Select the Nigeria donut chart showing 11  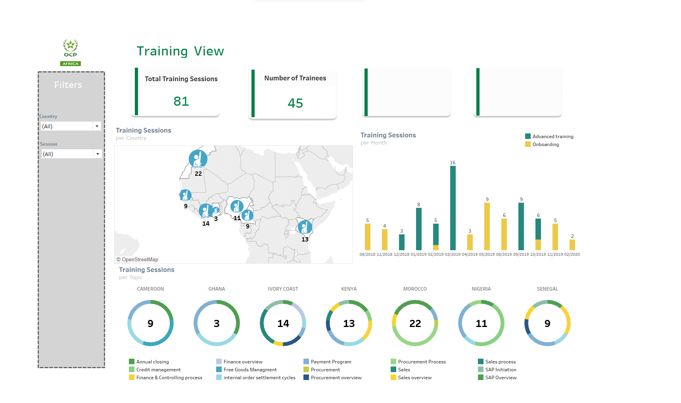coord(481,323)
